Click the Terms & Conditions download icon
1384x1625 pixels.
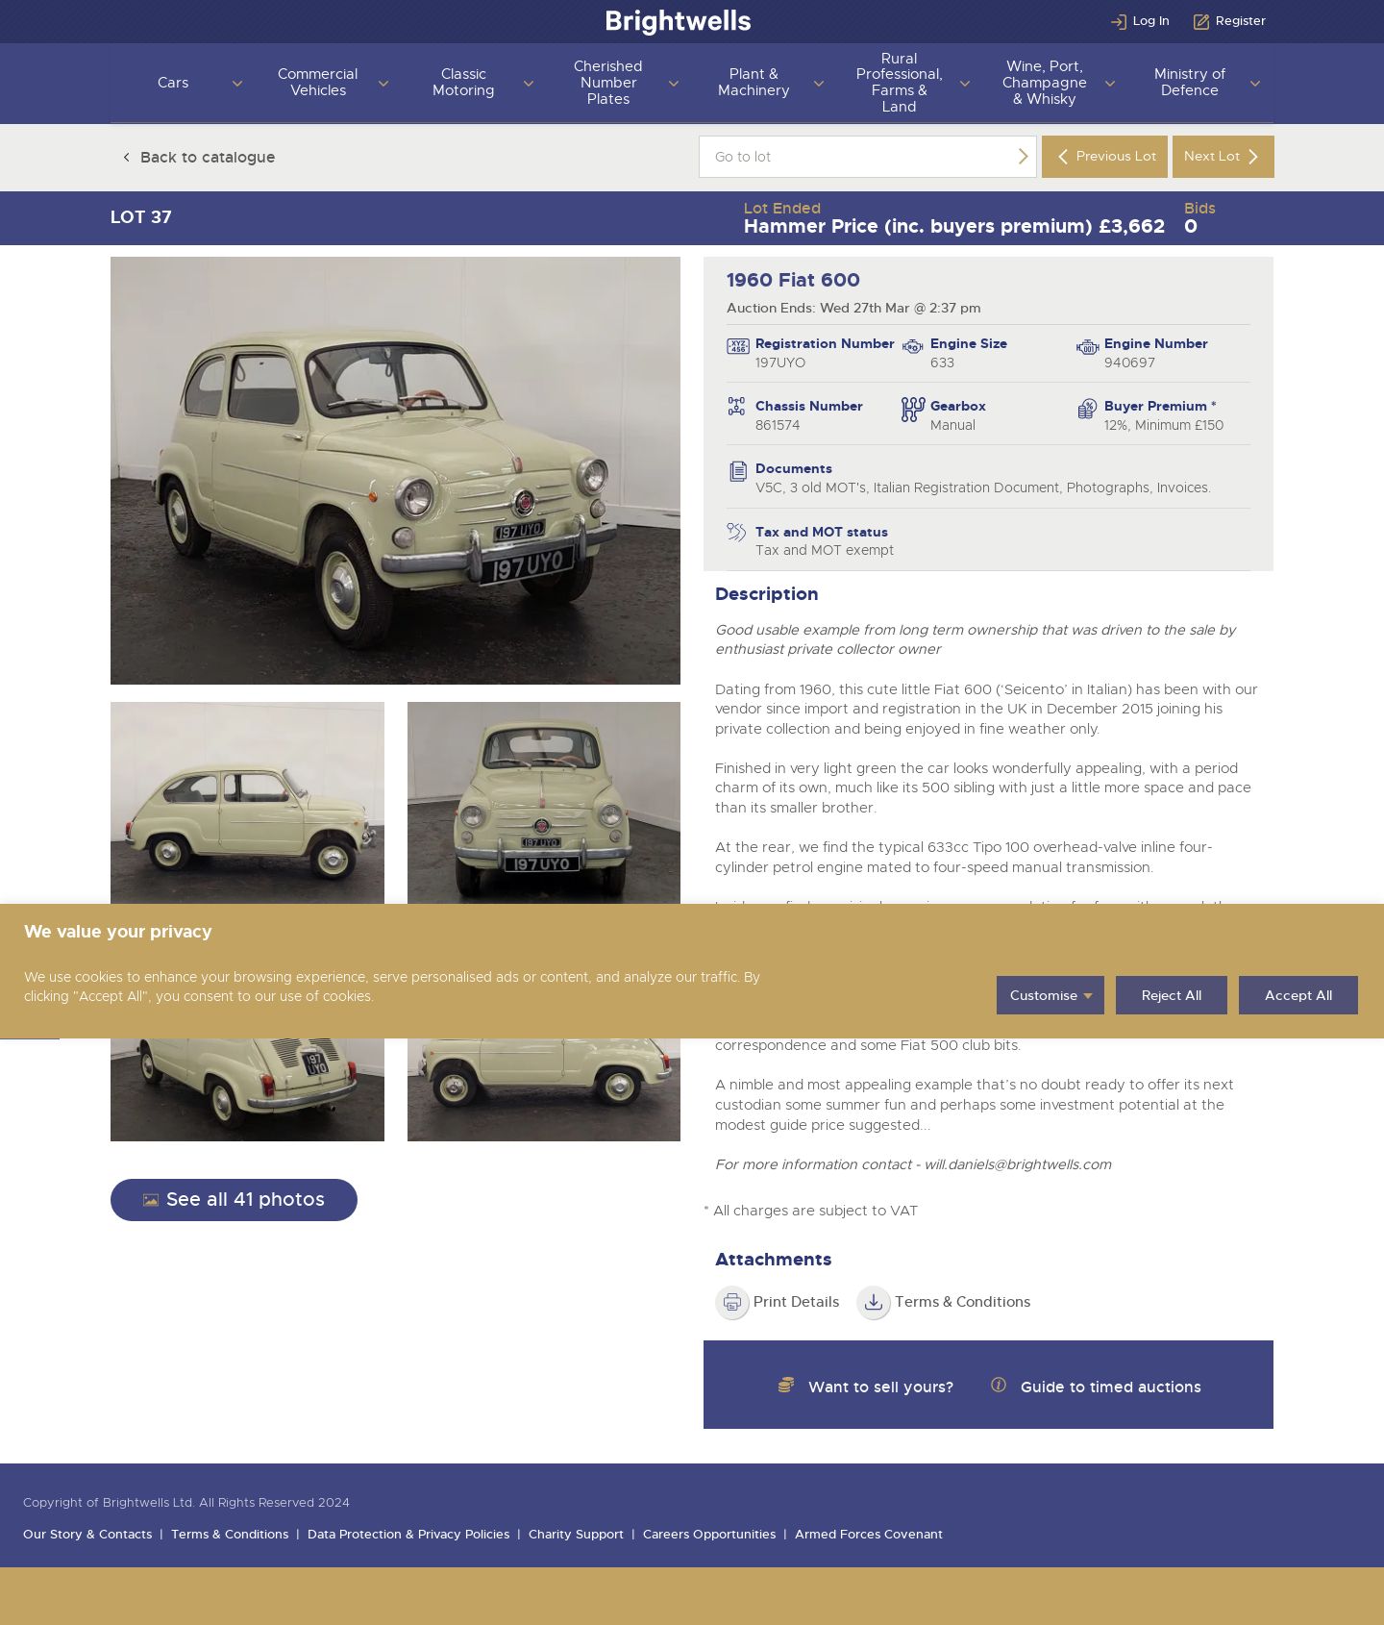pos(874,1303)
